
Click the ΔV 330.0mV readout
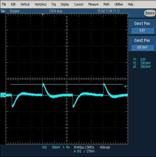click(142, 67)
